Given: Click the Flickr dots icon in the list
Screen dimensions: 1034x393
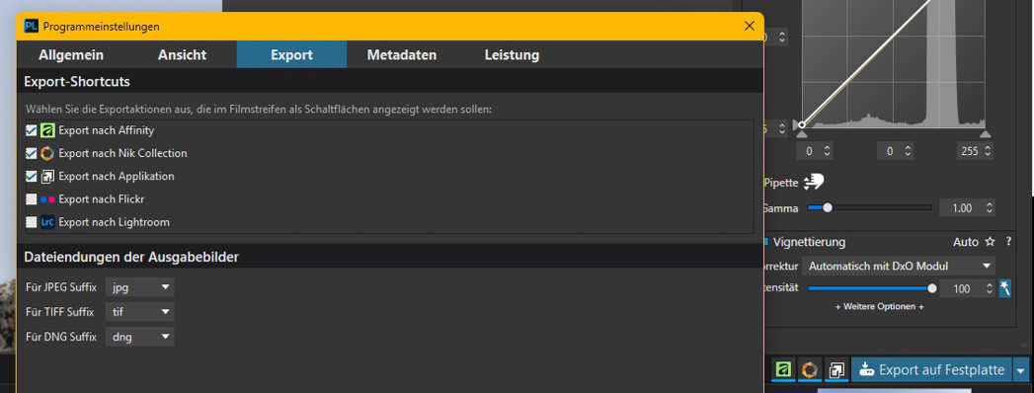Looking at the screenshot, I should (x=46, y=199).
